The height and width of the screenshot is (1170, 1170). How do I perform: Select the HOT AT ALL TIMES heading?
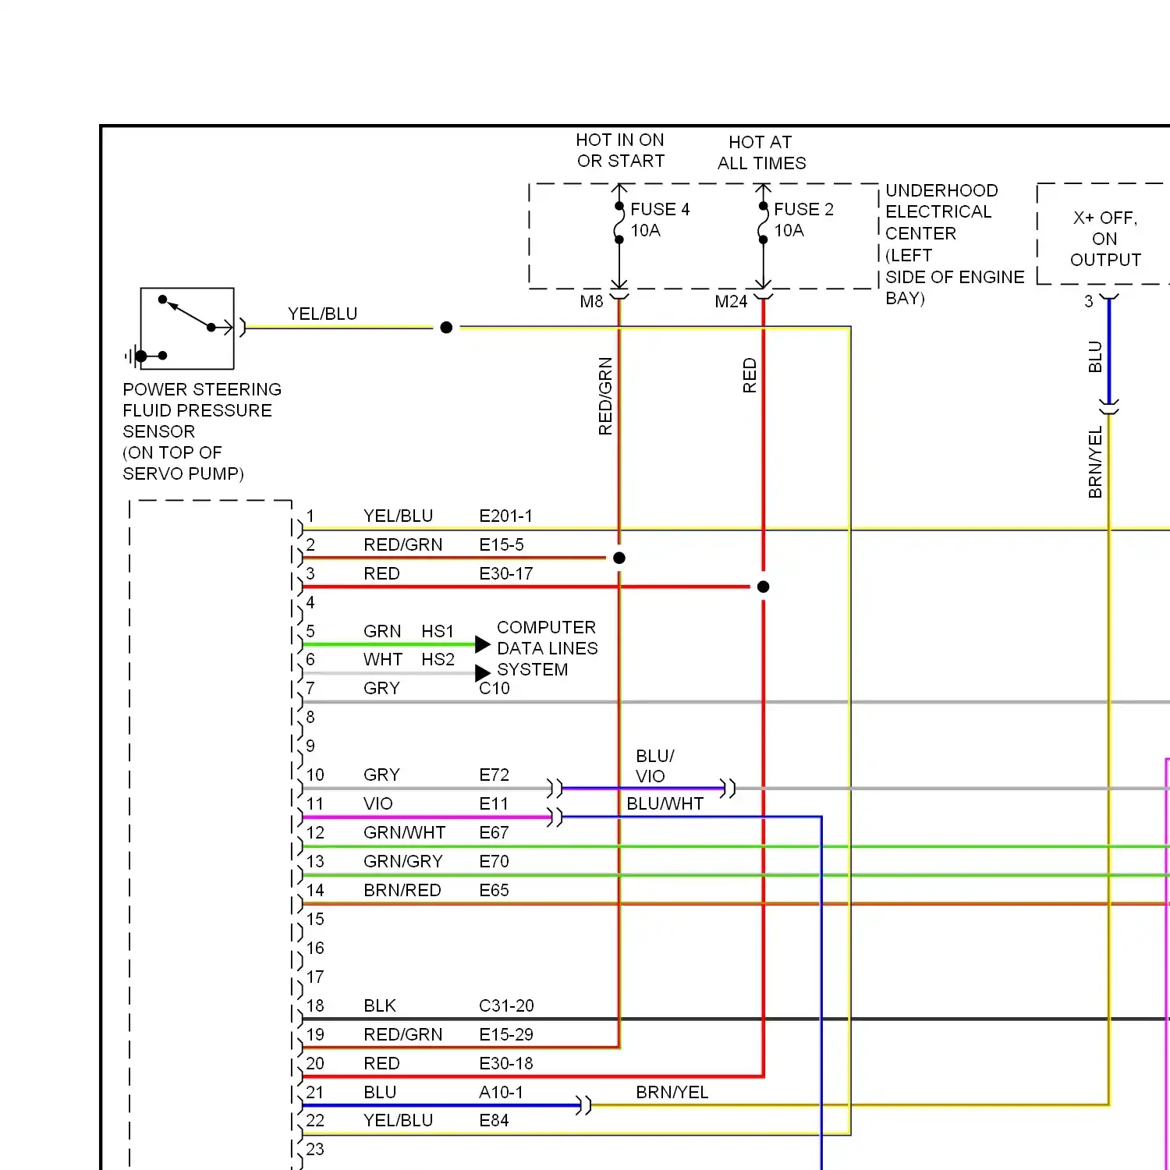(x=761, y=153)
